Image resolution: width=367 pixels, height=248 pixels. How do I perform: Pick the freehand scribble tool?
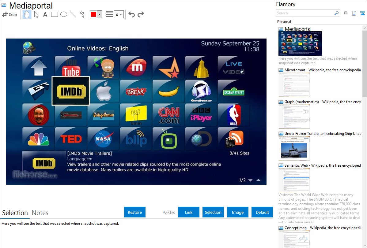(x=82, y=14)
